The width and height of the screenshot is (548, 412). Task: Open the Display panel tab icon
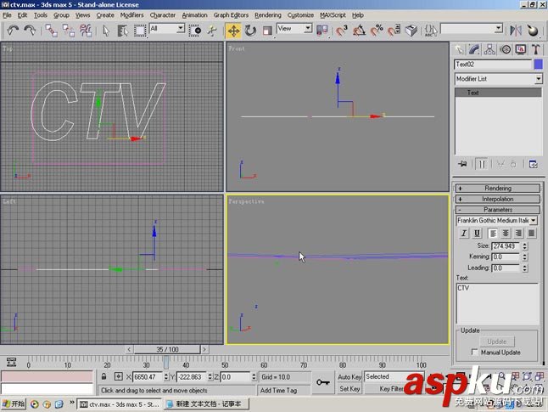(x=520, y=49)
